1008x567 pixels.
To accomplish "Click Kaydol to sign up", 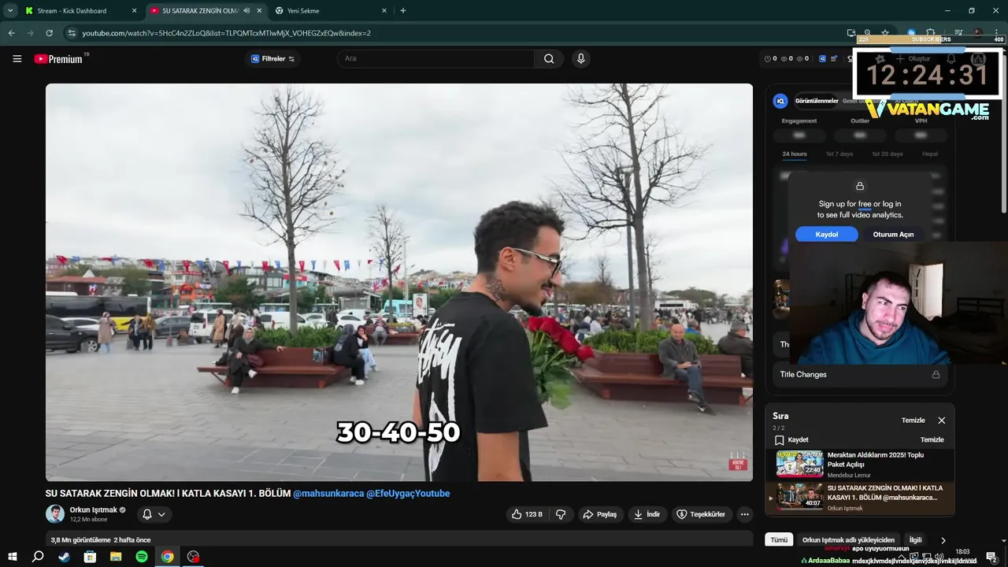I will coord(826,234).
